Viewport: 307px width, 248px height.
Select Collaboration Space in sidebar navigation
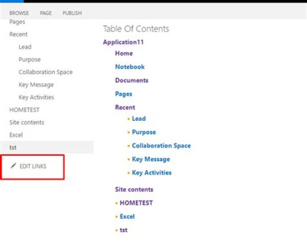pos(45,72)
